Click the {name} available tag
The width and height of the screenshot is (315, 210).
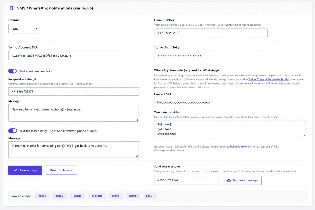[41, 196]
